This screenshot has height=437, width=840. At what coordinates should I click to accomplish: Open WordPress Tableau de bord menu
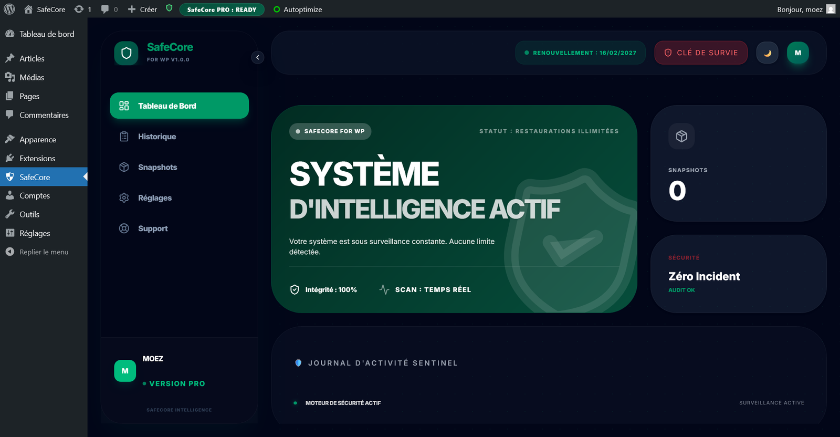44,34
